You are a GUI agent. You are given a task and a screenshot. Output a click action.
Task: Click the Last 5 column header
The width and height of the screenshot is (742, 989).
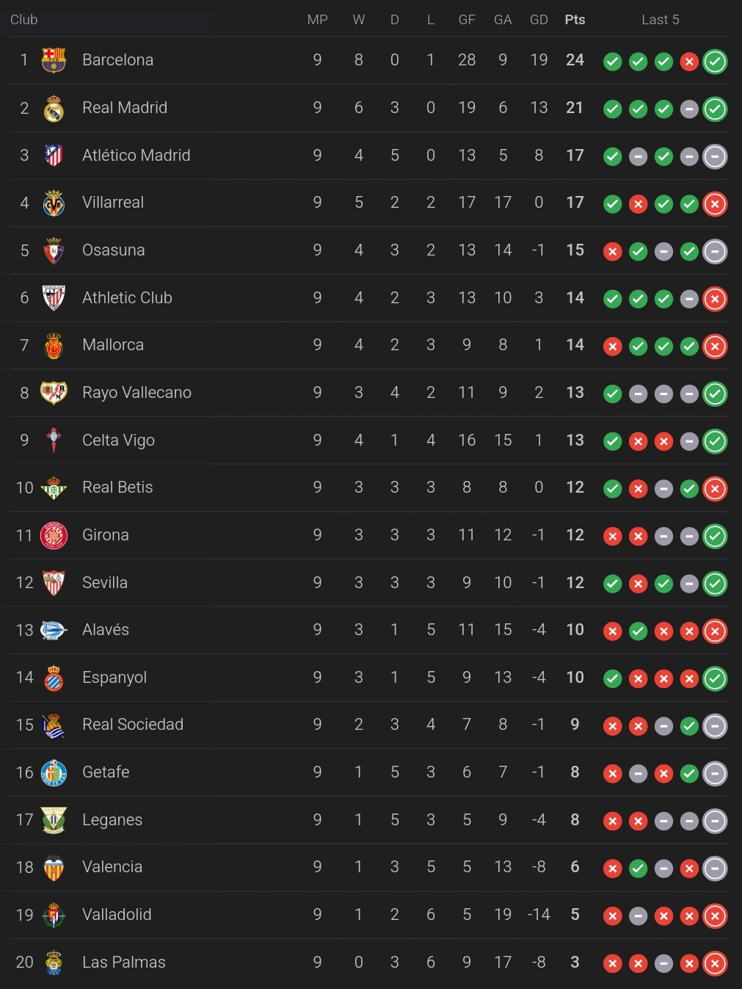coord(661,20)
